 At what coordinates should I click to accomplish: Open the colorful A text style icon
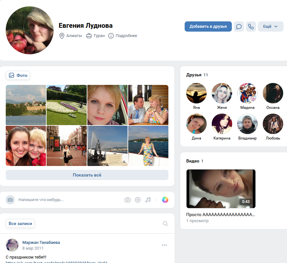pyautogui.click(x=165, y=200)
